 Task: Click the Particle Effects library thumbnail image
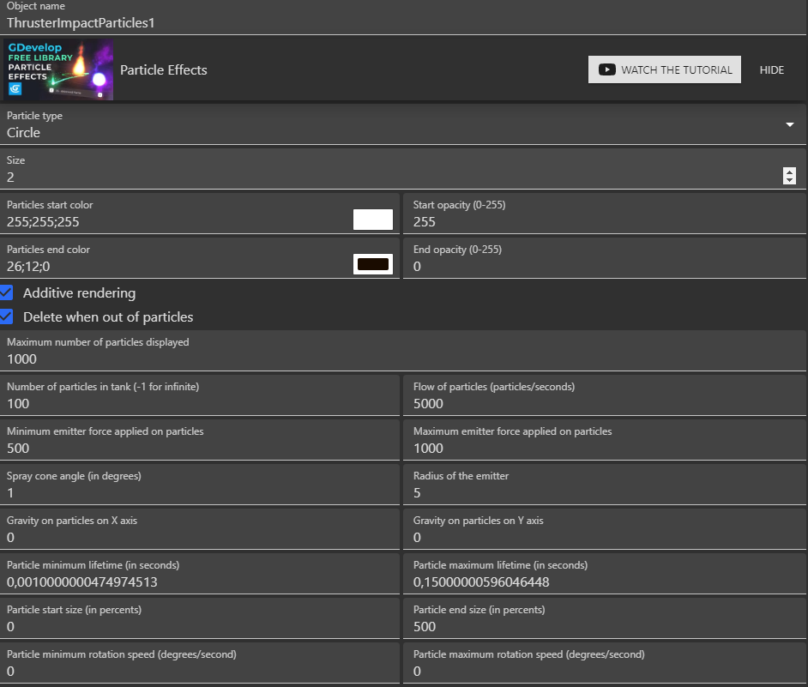coord(58,69)
